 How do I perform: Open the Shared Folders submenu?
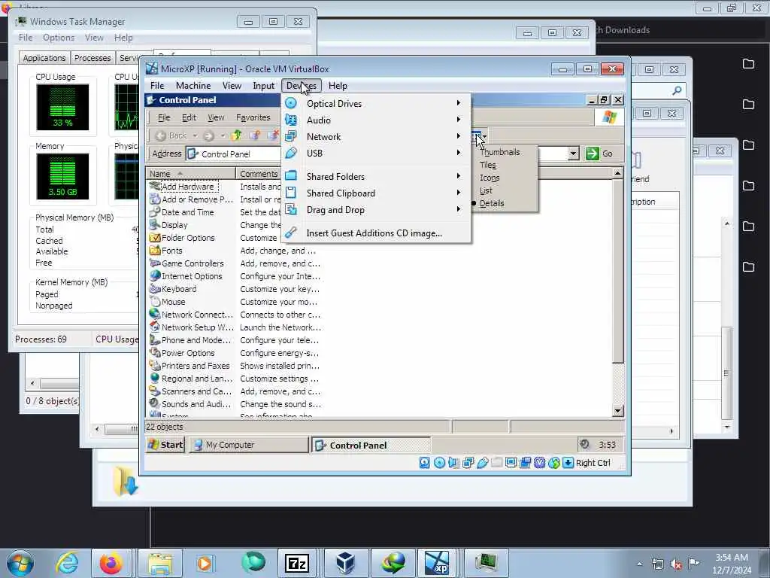[x=376, y=176]
